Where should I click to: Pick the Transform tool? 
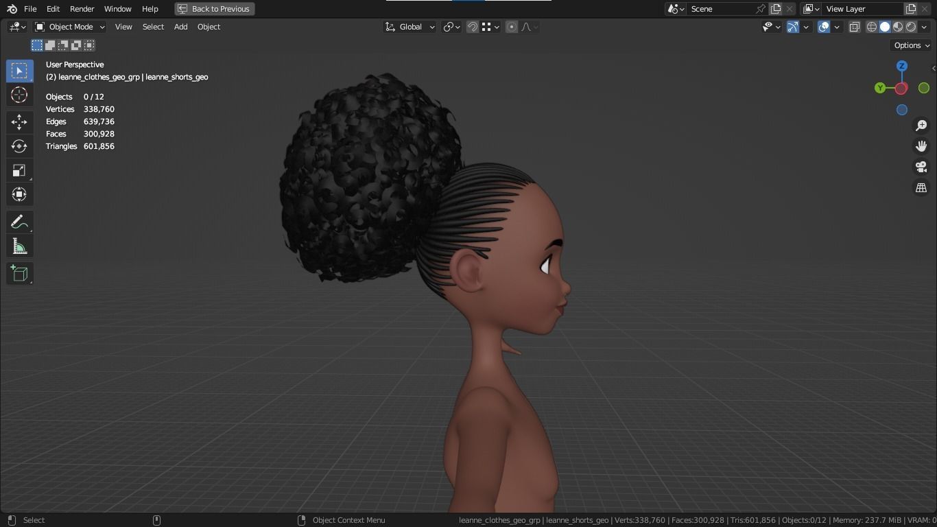pyautogui.click(x=19, y=194)
